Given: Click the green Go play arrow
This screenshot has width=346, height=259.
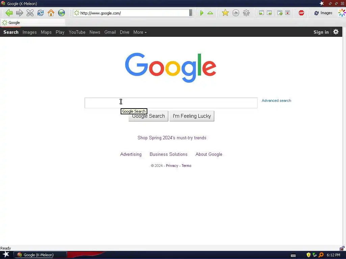Looking at the screenshot, I should coord(202,13).
